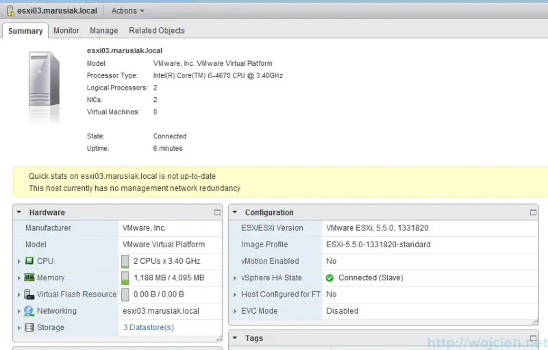
Task: Click the 'Connected (Slave)' HA state text
Action: [371, 277]
